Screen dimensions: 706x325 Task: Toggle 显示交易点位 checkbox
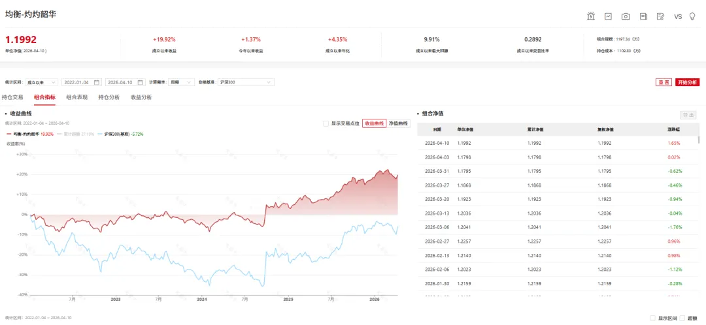[x=326, y=123]
